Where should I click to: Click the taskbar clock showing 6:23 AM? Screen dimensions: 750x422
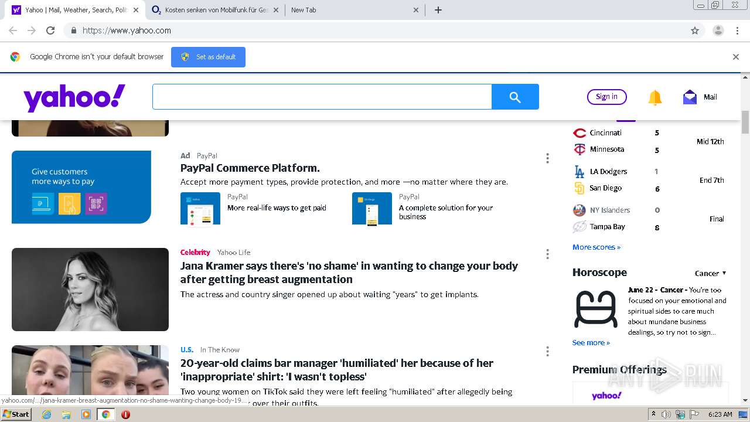tap(720, 414)
